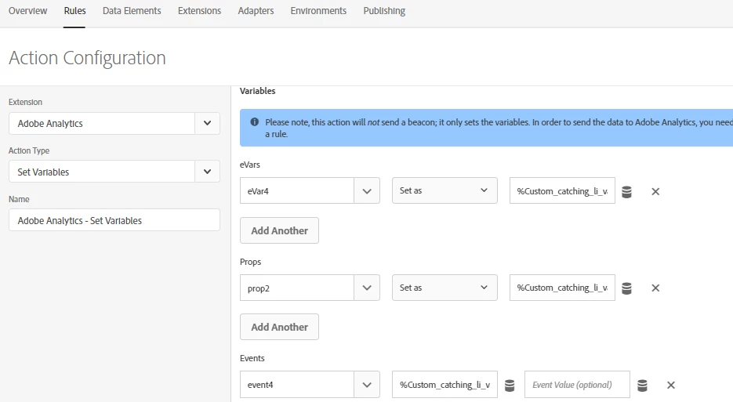Expand the eVar4 variable dropdown

[367, 191]
